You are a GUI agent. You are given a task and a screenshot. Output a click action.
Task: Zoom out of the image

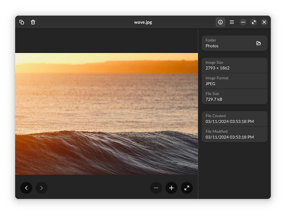pos(156,188)
